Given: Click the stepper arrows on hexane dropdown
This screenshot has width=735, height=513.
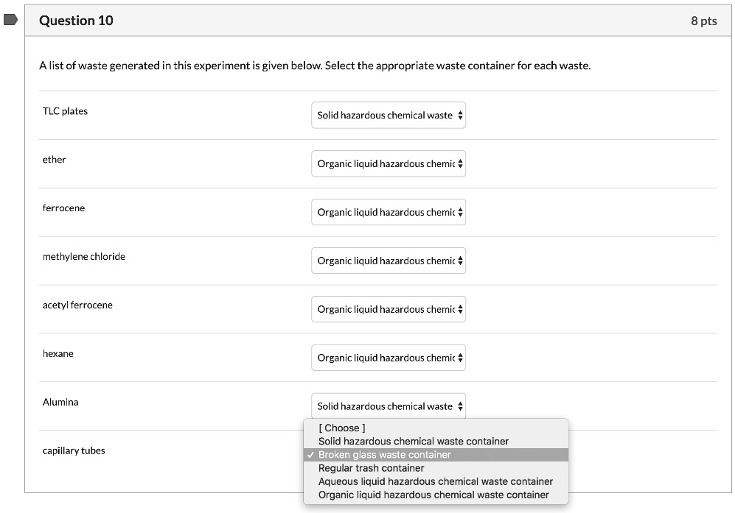Looking at the screenshot, I should click(460, 358).
